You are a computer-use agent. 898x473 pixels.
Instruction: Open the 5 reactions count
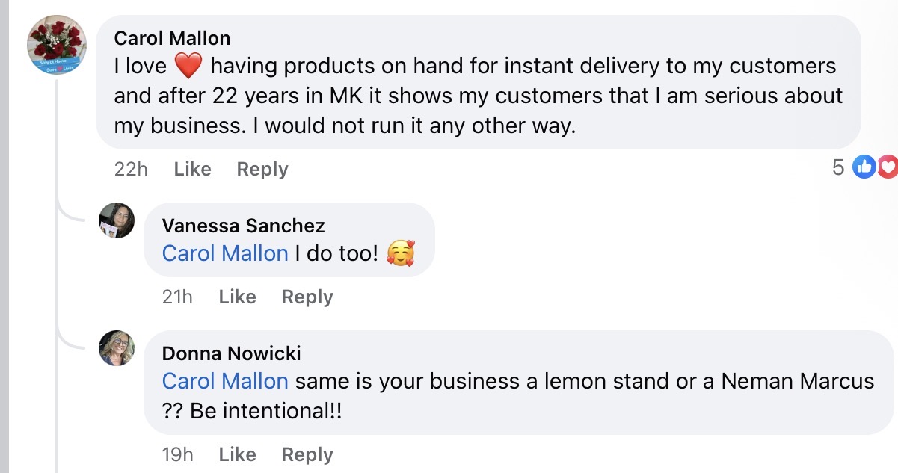838,167
